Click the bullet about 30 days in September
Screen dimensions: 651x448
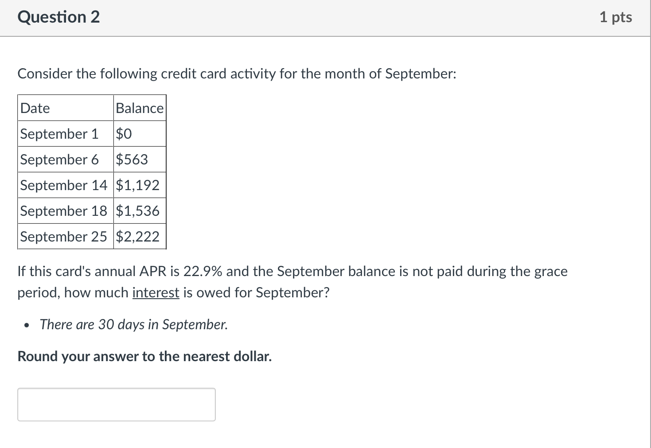coord(133,324)
